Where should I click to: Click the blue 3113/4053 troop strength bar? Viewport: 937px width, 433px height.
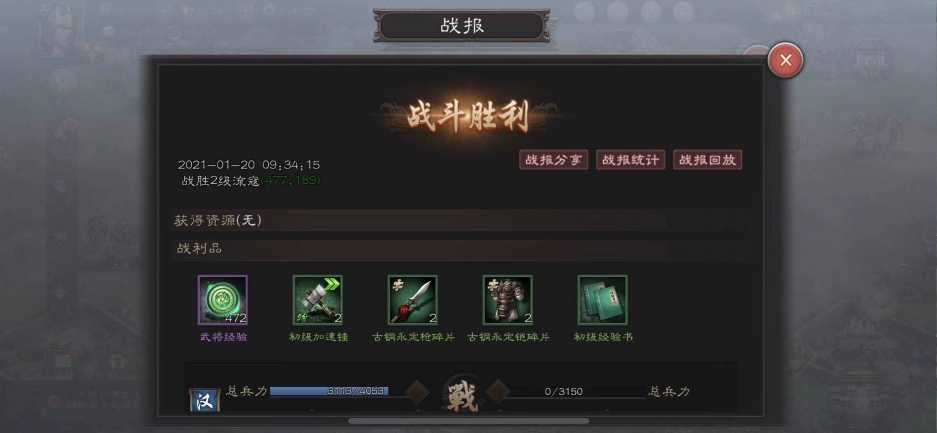329,391
